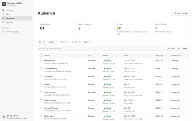Select the checkbox for Carla Ríos
This screenshot has height=121, width=194.
[41, 77]
